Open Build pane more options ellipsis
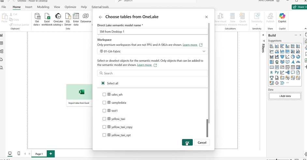Image resolution: width=307 pixels, height=160 pixels. point(296,35)
